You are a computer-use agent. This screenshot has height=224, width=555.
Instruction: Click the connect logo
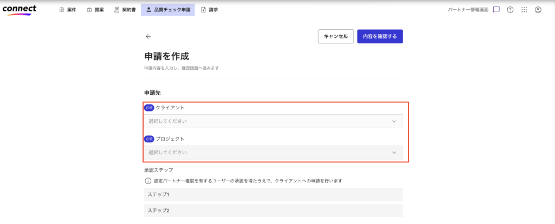point(20,9)
